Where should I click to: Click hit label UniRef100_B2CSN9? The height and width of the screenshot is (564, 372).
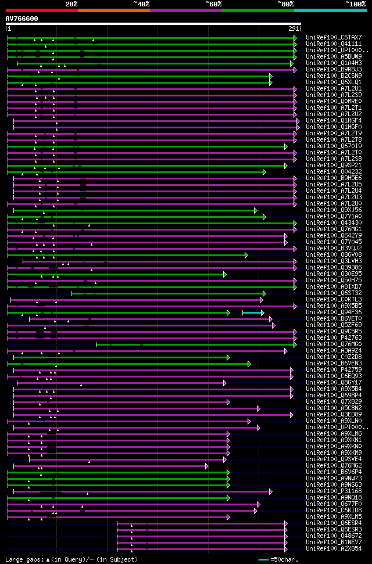(334, 76)
